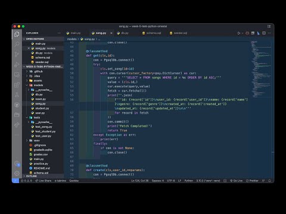Show additional activity bar views

tap(17, 135)
